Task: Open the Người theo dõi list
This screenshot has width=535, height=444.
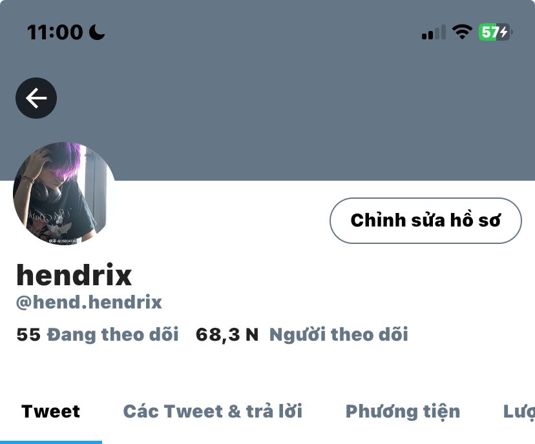Action: [x=339, y=334]
